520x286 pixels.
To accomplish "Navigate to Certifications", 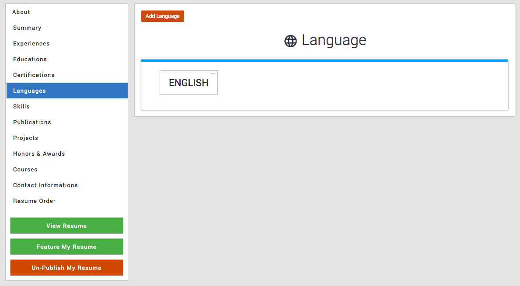I will coord(67,75).
